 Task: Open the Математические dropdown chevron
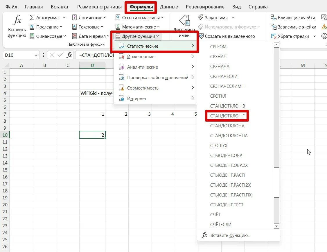coord(158,27)
